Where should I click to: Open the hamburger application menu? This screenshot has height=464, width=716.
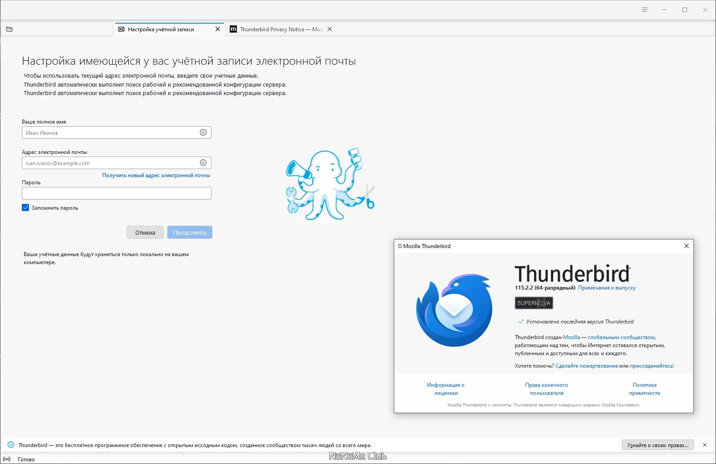[644, 10]
